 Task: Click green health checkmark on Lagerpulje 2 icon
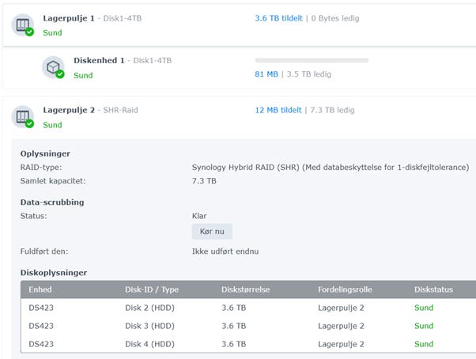tap(29, 124)
